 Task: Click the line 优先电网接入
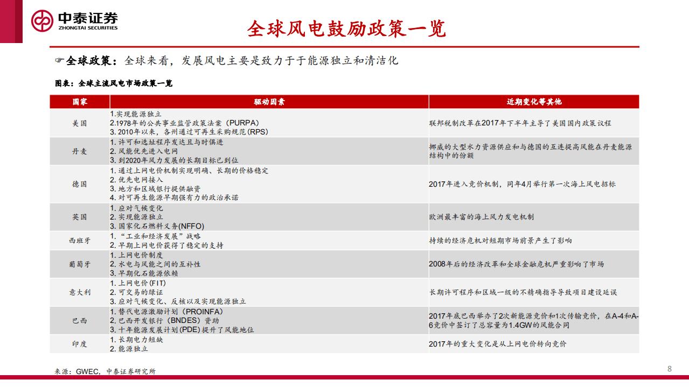coord(136,179)
